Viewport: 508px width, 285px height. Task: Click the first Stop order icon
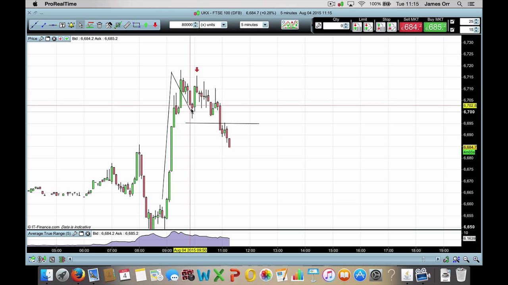[x=380, y=27]
